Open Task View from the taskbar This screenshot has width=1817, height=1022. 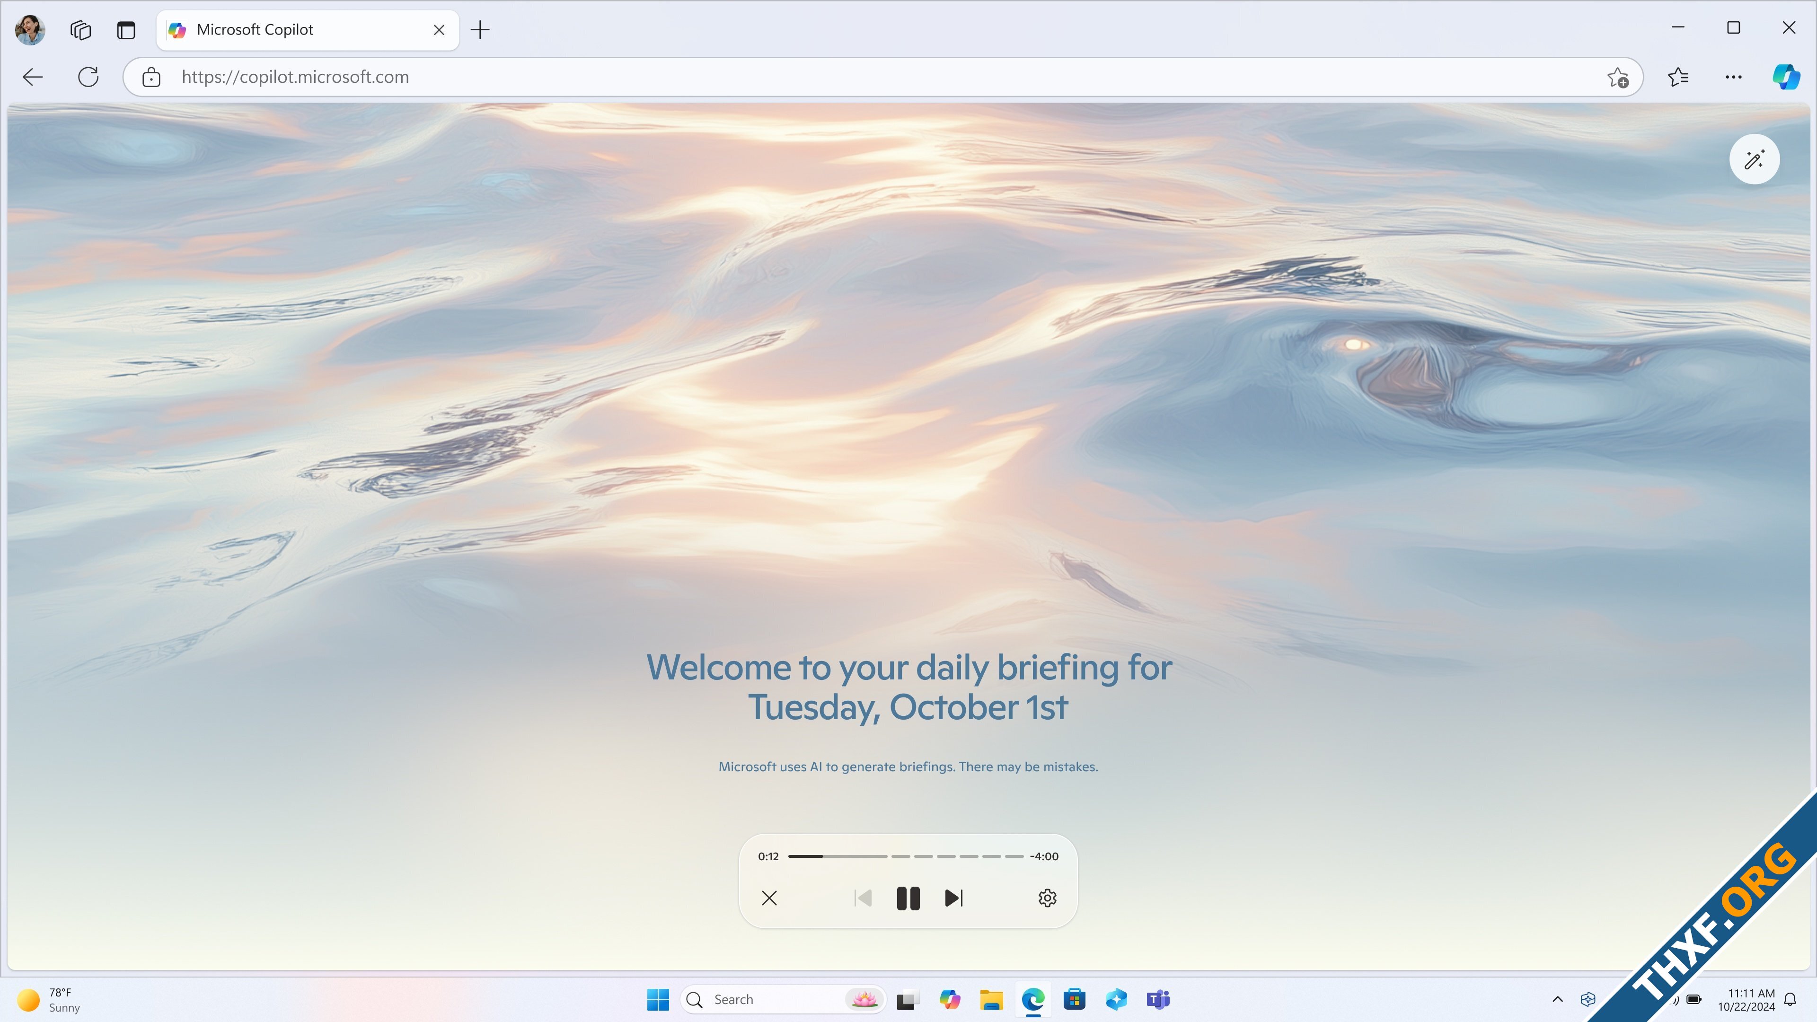point(908,999)
